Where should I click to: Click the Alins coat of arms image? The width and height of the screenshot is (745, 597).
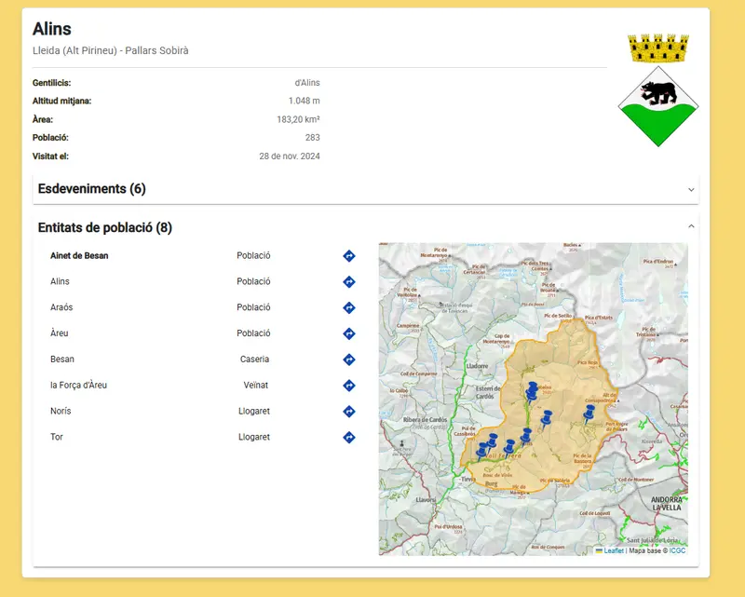[x=658, y=89]
